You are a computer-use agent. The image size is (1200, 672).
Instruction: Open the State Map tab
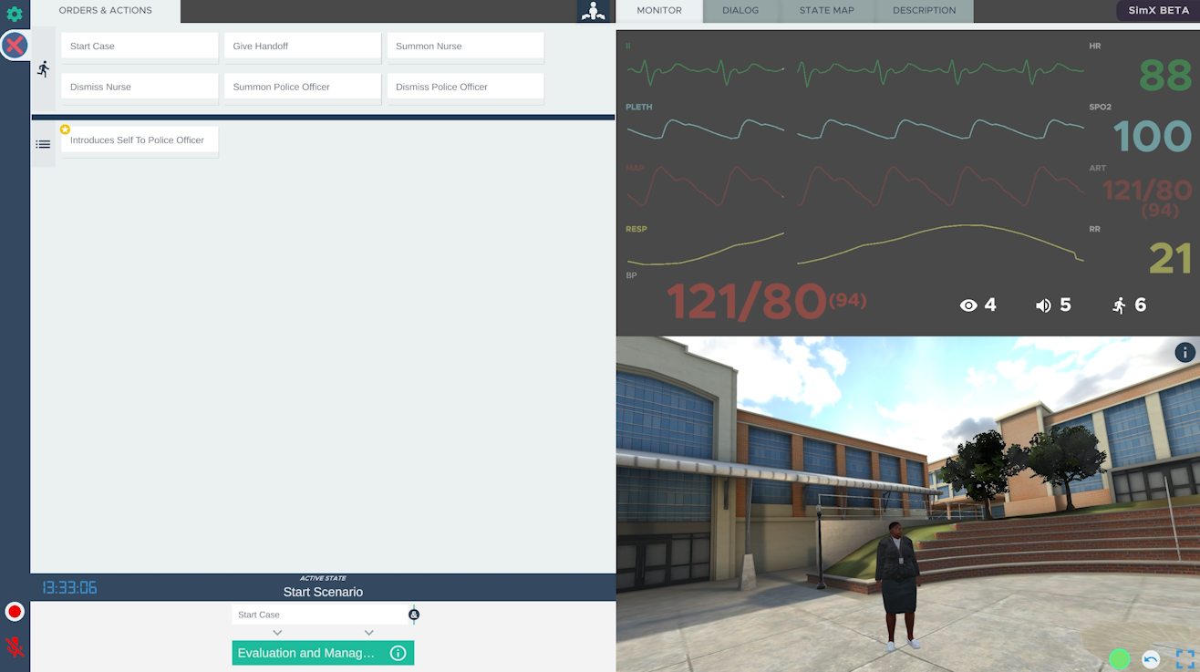826,11
